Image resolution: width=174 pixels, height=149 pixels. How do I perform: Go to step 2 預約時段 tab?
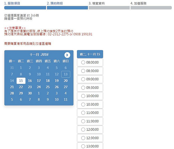55,4
